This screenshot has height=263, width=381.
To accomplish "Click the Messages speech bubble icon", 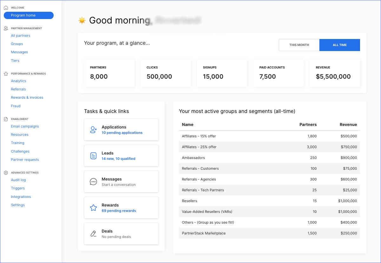I will 93,181.
